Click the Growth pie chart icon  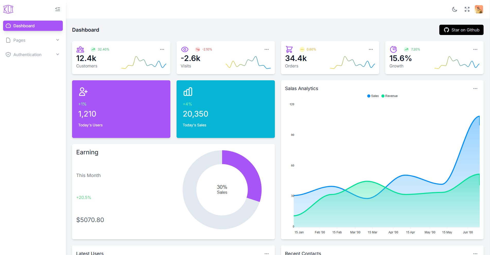click(x=393, y=49)
